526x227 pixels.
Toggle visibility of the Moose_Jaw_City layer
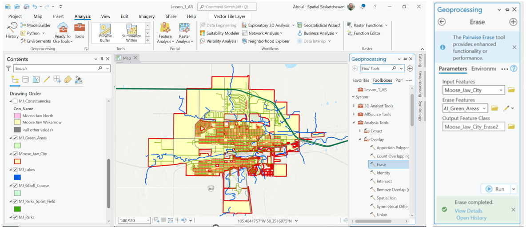(x=15, y=154)
